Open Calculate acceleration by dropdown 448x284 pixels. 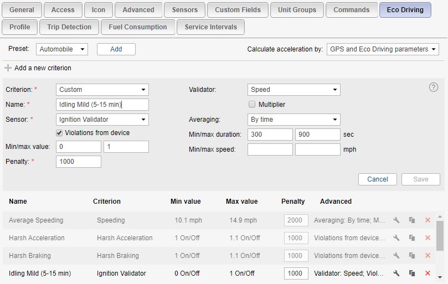(383, 49)
